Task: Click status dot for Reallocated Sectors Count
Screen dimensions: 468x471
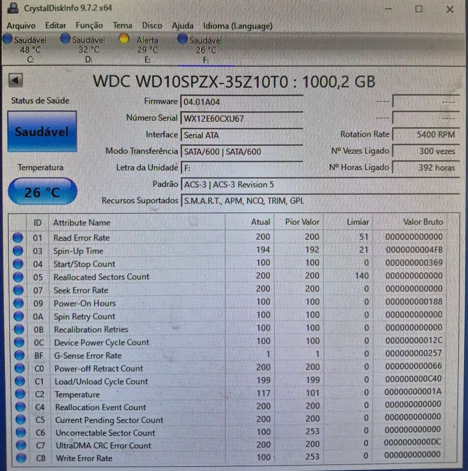Action: (18, 277)
